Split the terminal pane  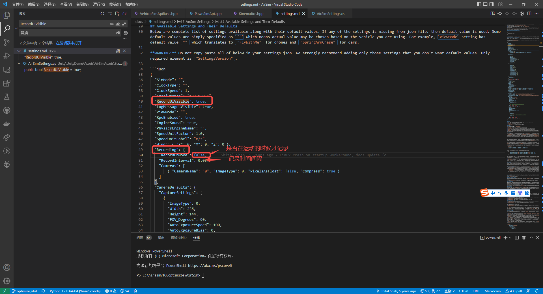point(517,238)
